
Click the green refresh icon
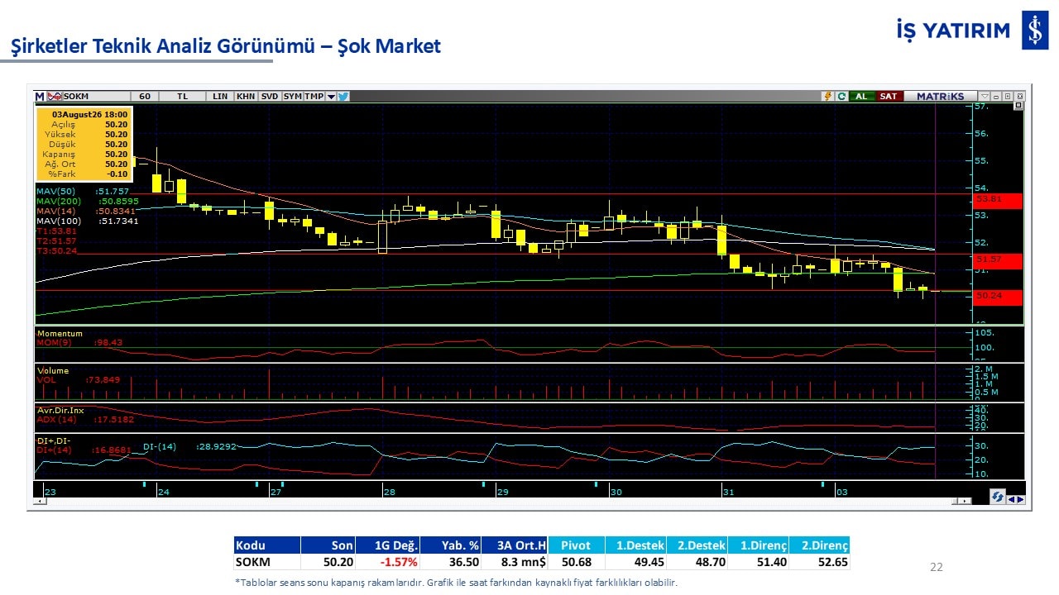tap(841, 96)
